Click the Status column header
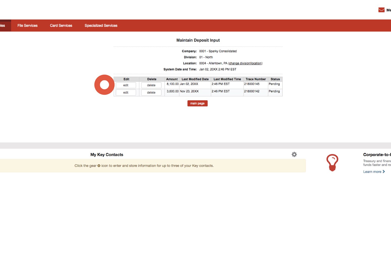Image resolution: width=391 pixels, height=274 pixels. pos(275,79)
